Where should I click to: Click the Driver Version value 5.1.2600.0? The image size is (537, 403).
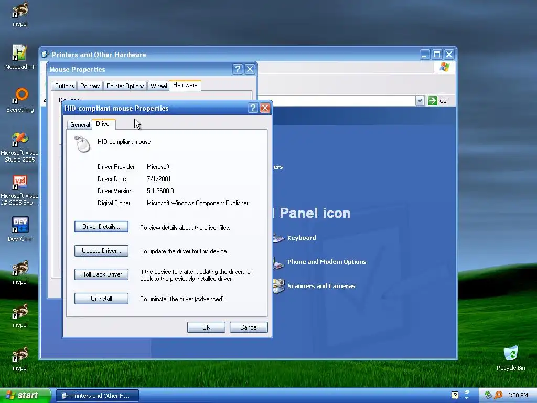click(x=160, y=191)
